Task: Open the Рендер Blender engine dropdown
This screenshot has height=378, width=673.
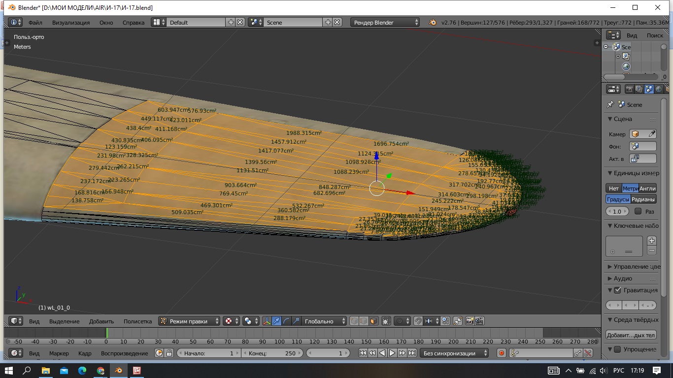Action: click(x=385, y=22)
